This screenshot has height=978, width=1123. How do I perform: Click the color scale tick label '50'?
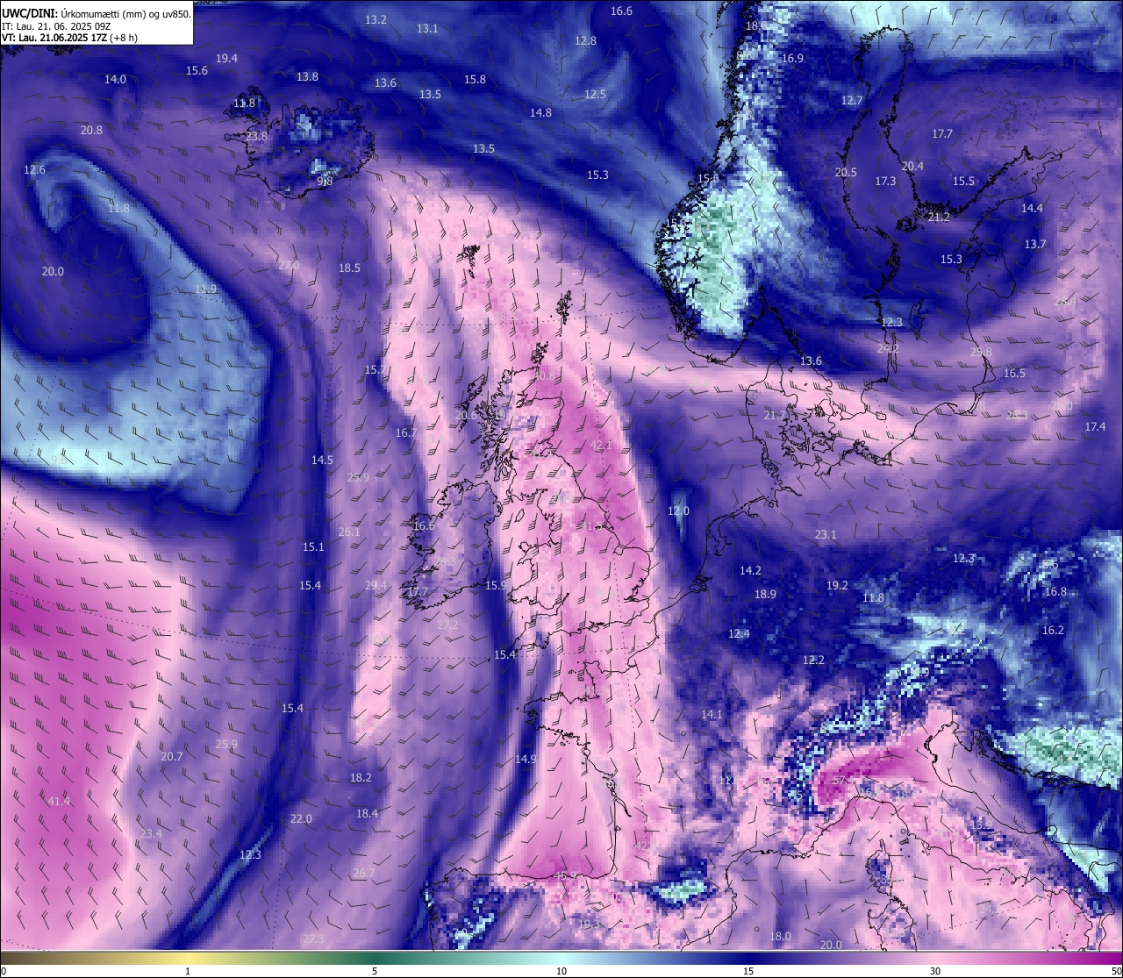pyautogui.click(x=1115, y=971)
